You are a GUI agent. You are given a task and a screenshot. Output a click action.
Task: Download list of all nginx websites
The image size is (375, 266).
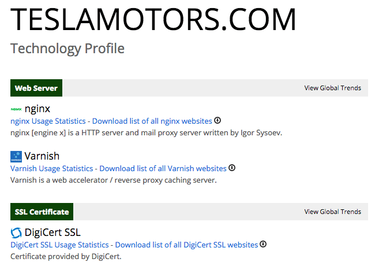click(152, 121)
